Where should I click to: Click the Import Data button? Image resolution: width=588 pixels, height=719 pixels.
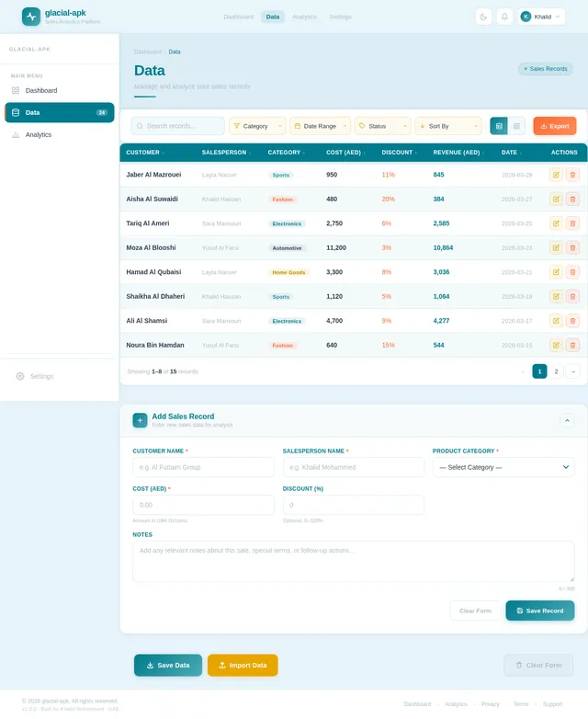pos(243,665)
